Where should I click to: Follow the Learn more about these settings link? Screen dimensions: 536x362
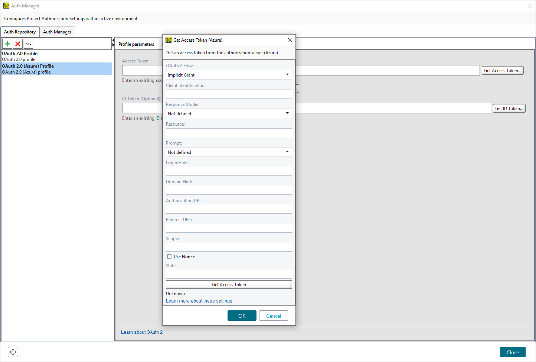point(199,301)
